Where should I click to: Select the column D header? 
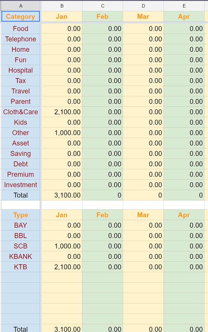[x=143, y=6]
